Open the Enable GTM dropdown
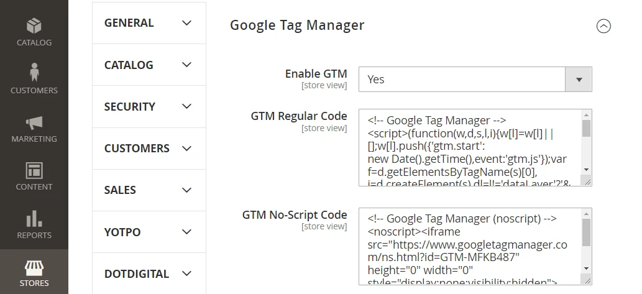The height and width of the screenshot is (294, 642). [x=475, y=80]
